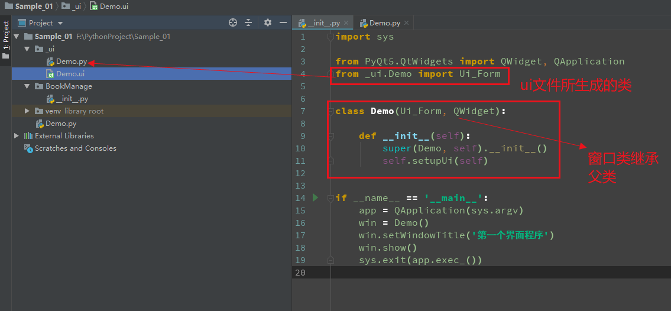Collapse the Sample_01 root folder
Viewport: 671px width, 311px height.
click(17, 36)
